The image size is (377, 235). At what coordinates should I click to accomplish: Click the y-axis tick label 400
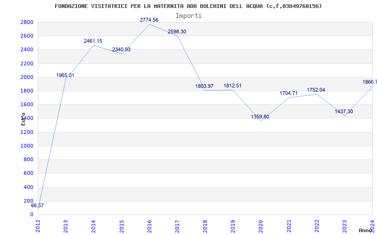(29, 187)
